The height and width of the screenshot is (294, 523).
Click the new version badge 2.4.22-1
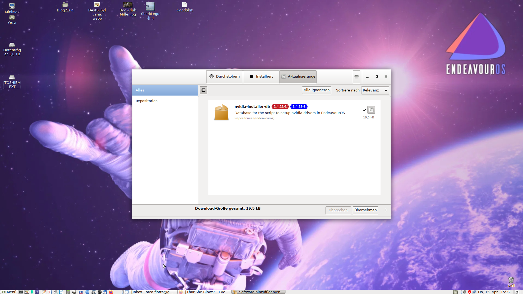299,106
